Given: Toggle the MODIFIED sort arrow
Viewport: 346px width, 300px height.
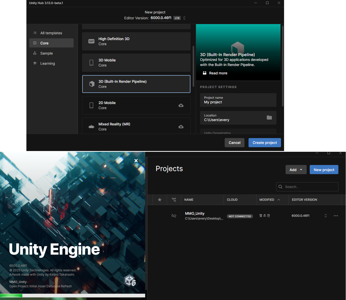Looking at the screenshot, I should click(279, 200).
